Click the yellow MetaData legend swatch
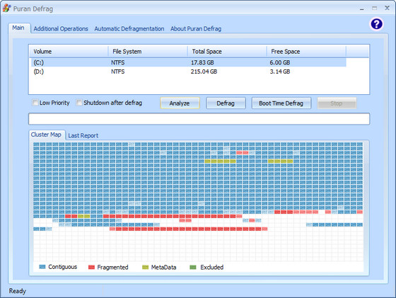The width and height of the screenshot is (396, 298). pos(145,267)
